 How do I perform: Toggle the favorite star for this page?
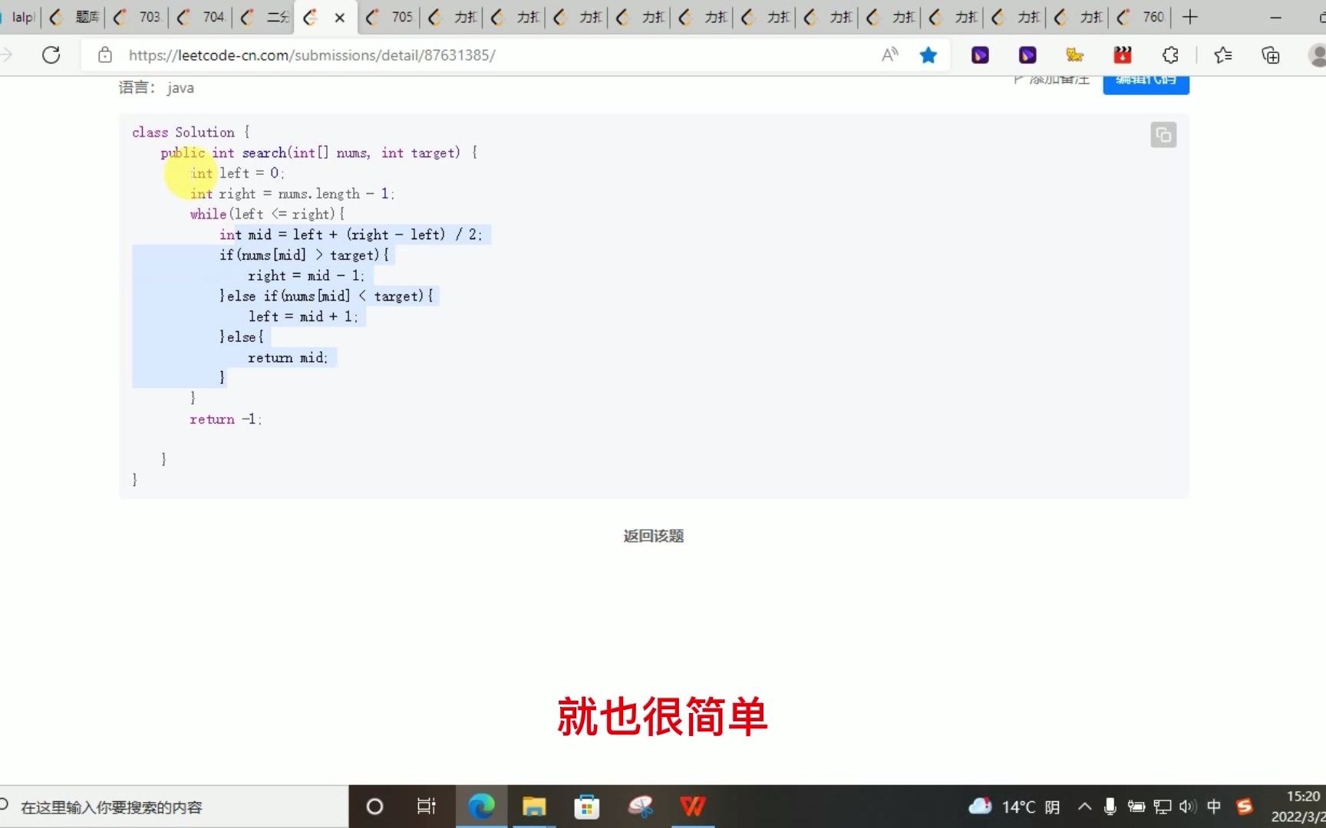929,54
